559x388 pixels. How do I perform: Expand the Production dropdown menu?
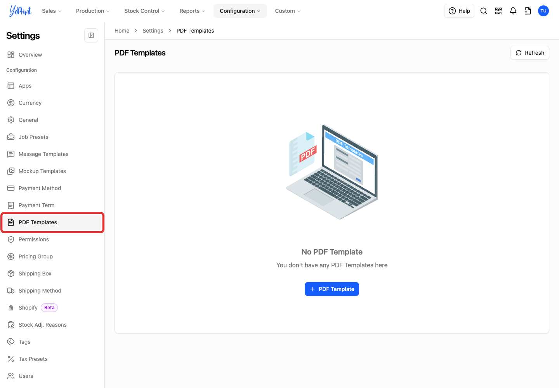(x=93, y=11)
